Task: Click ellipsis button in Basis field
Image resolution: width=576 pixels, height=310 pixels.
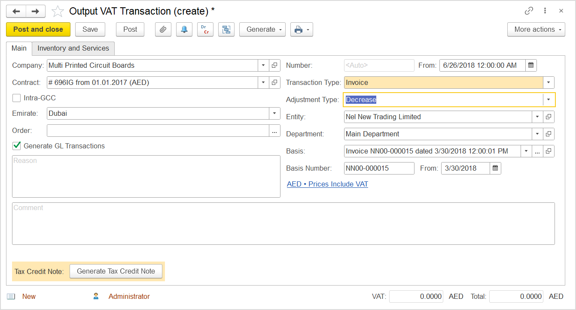Action: (x=537, y=151)
